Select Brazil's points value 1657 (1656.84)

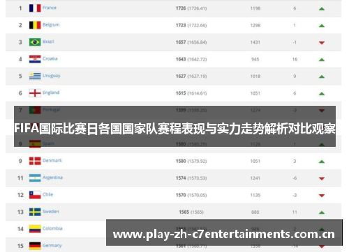191,42
